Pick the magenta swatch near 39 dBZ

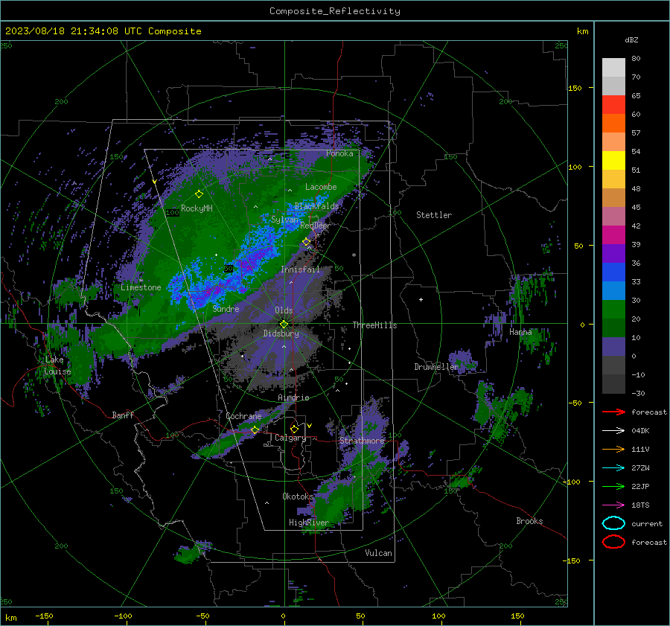[x=613, y=235]
